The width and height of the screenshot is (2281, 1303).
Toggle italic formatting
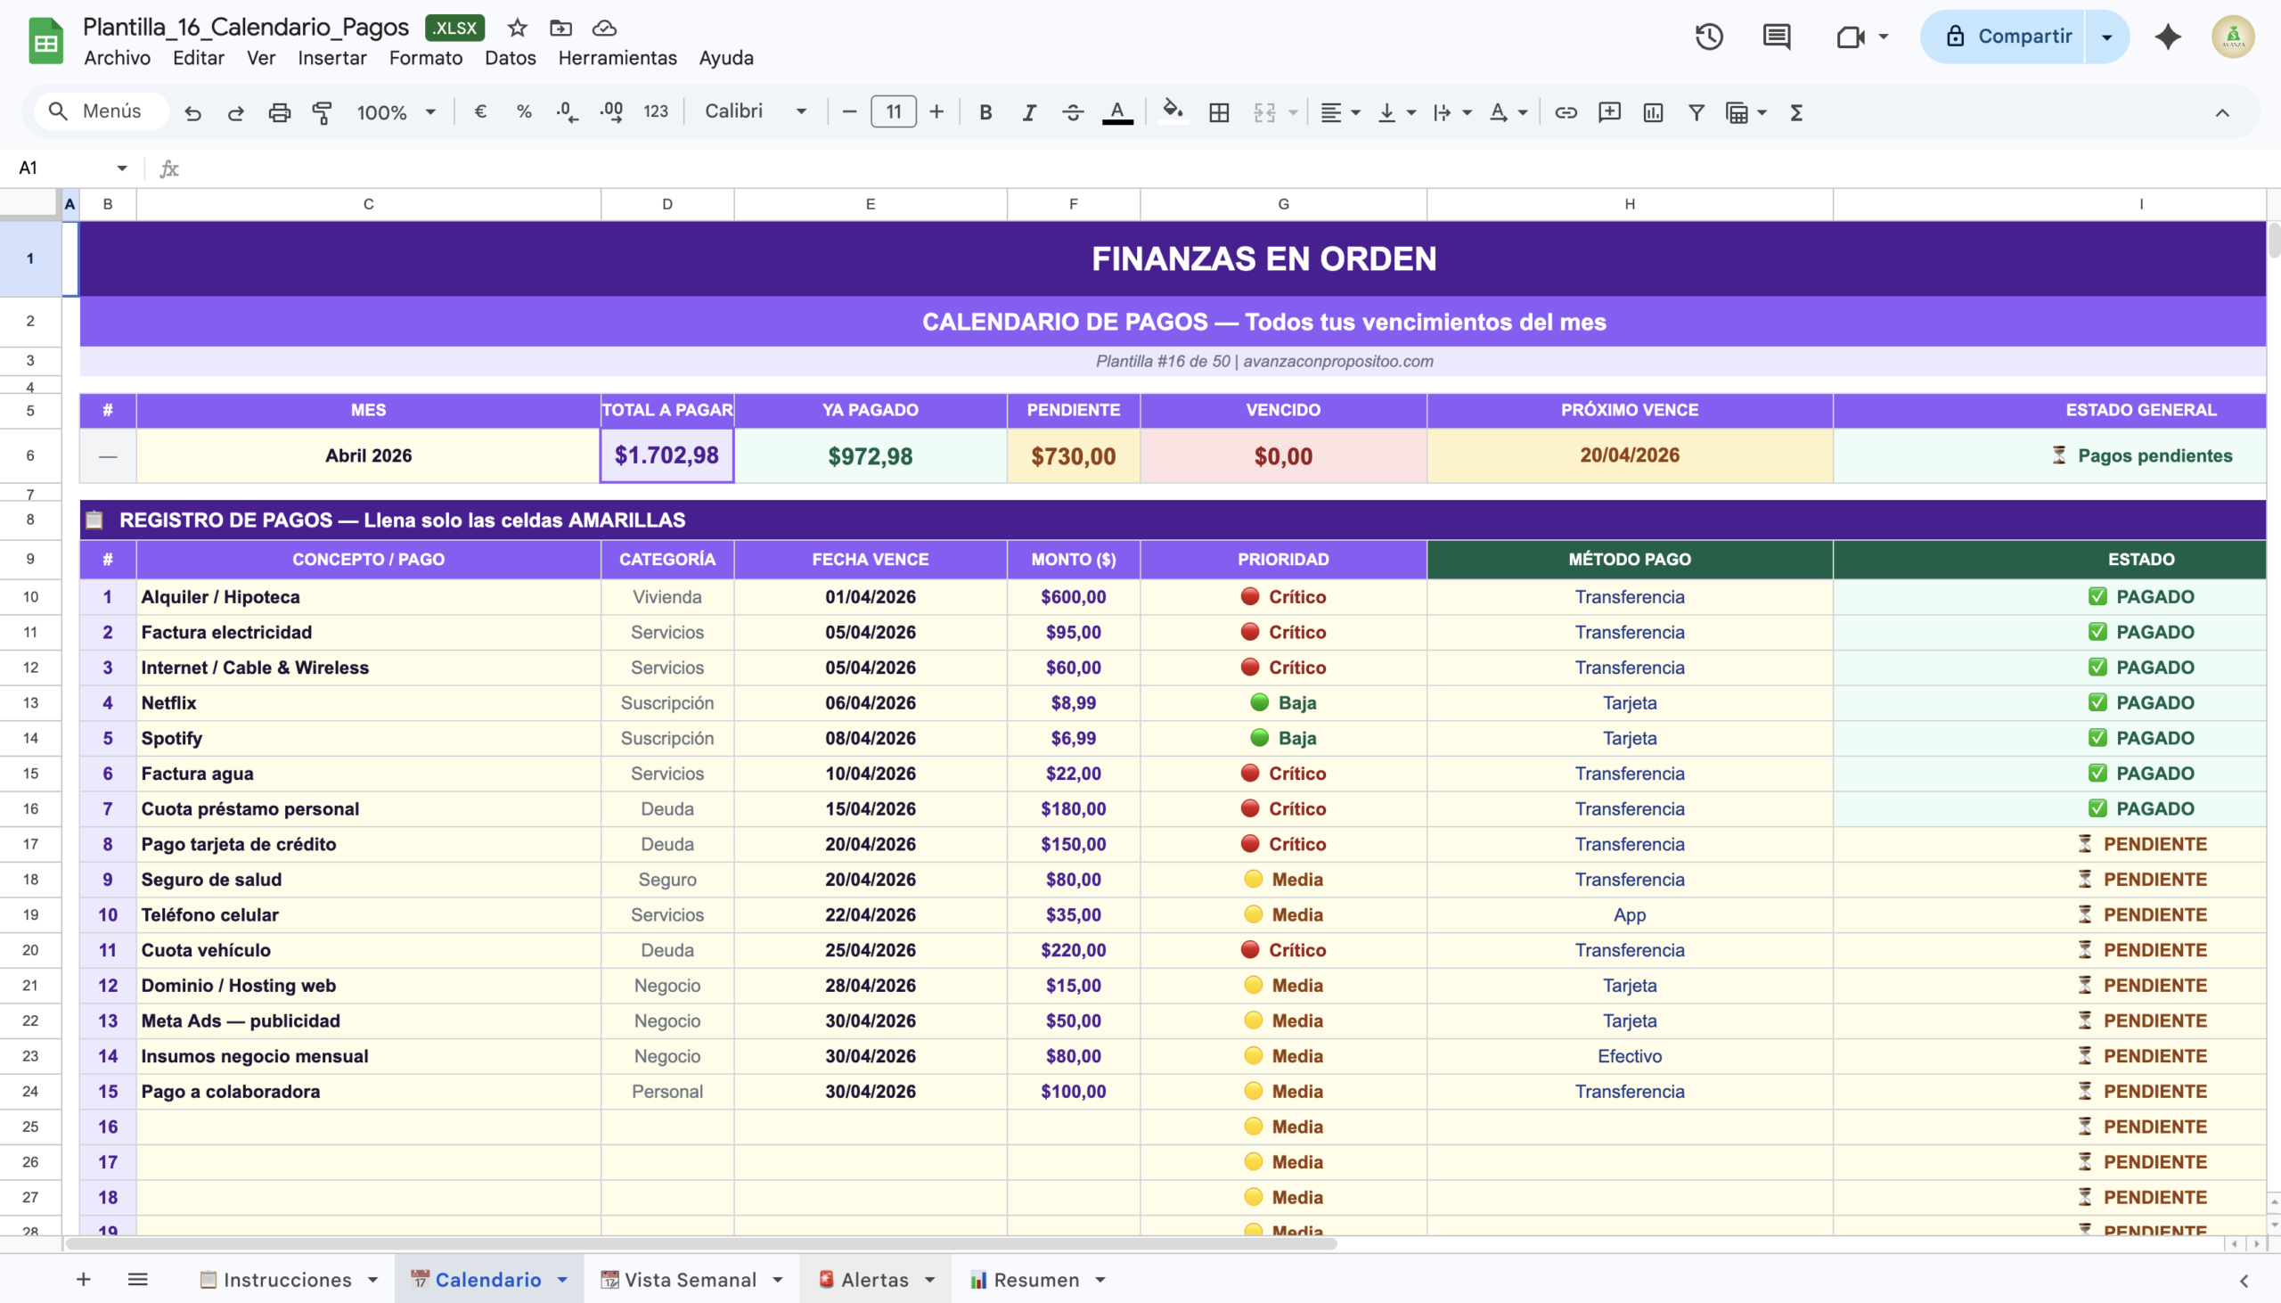click(x=1029, y=112)
